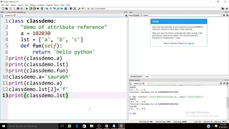The width and height of the screenshot is (229, 129).
Task: Open the File menu
Action: coord(3,5)
